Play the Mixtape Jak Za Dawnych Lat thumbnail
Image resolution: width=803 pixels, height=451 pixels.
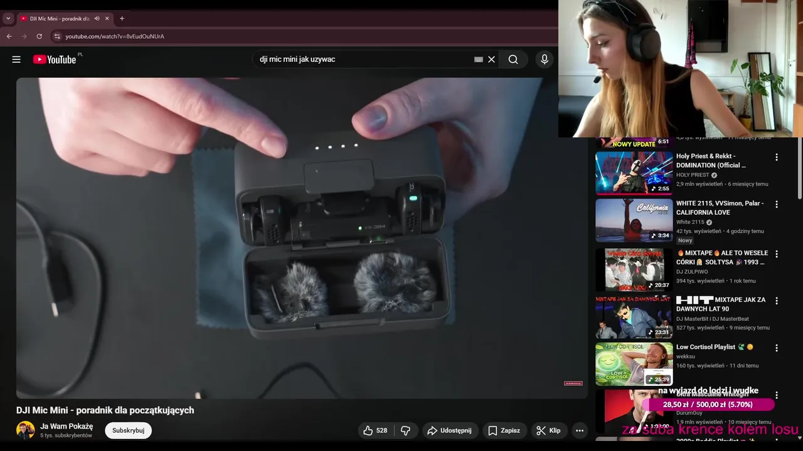pyautogui.click(x=634, y=317)
